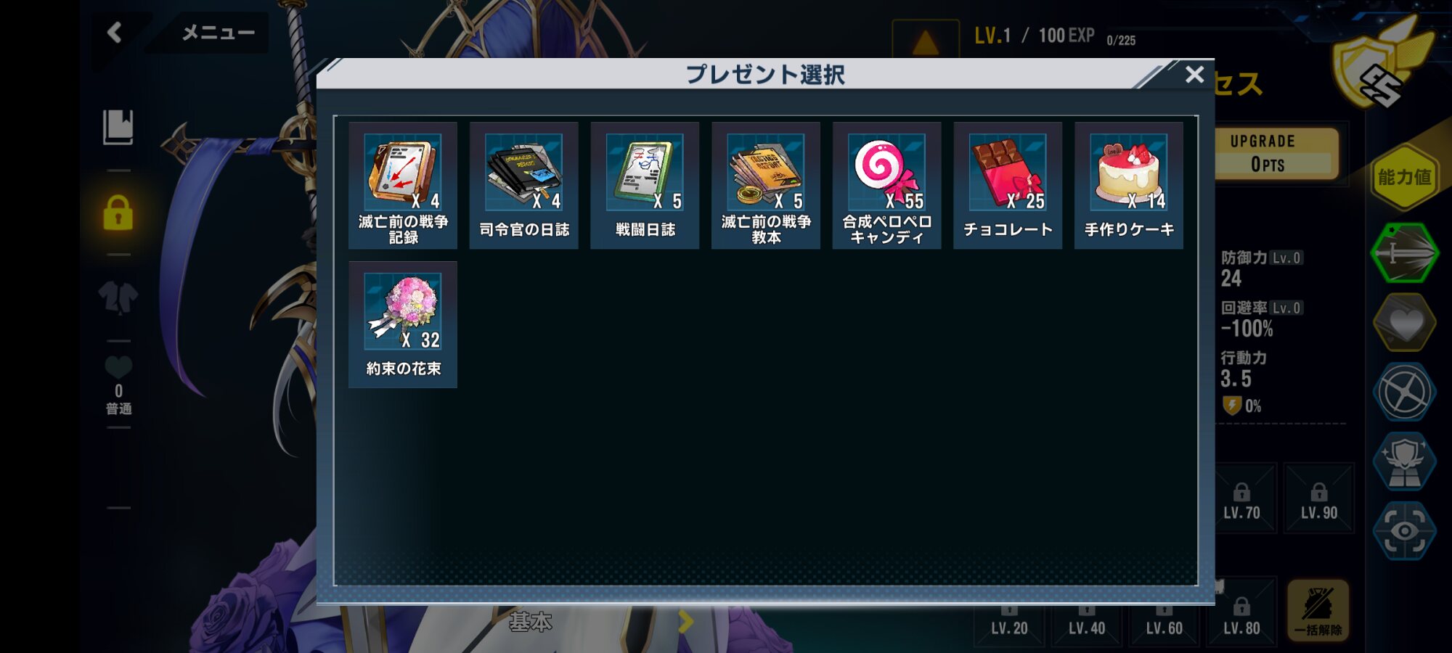Toggle the yellow lock icon
1452x653 pixels.
point(118,213)
